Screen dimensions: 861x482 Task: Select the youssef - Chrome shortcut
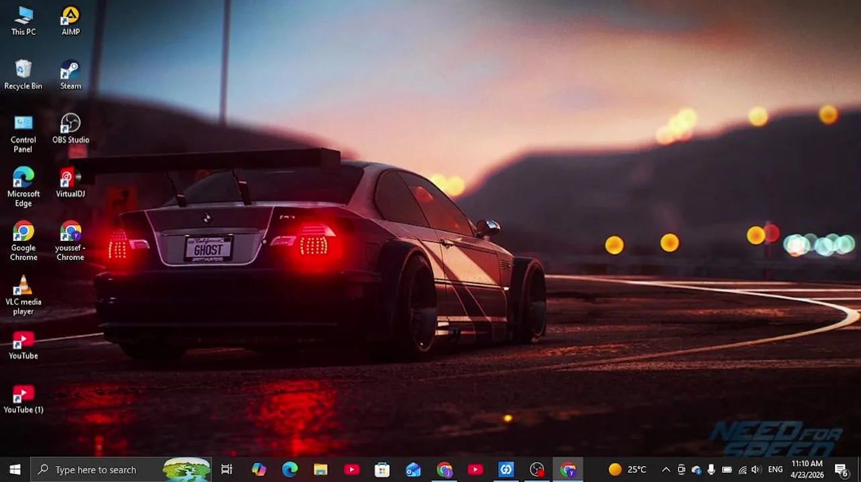click(x=70, y=242)
